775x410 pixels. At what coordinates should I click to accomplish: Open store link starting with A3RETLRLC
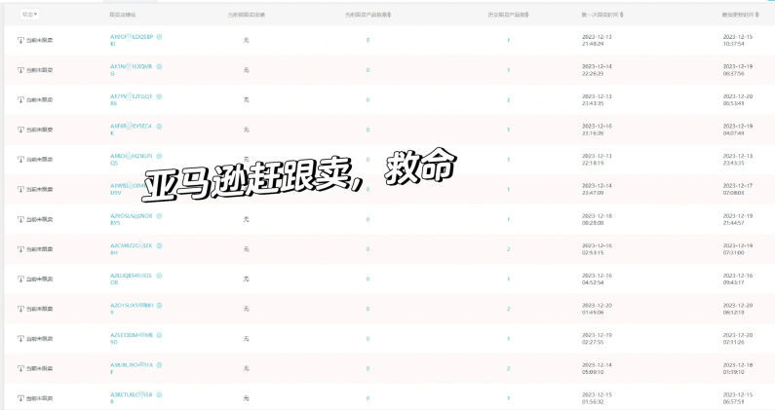pos(131,398)
